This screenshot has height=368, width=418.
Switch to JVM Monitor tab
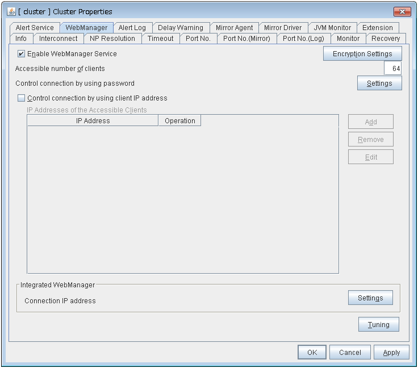[x=332, y=28]
